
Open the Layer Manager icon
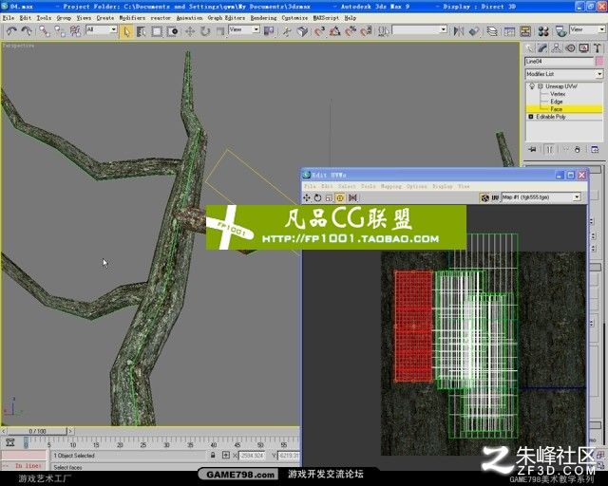pyautogui.click(x=492, y=31)
